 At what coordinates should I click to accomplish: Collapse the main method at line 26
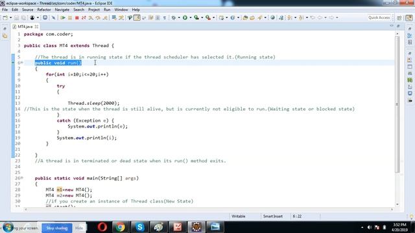coord(22,178)
